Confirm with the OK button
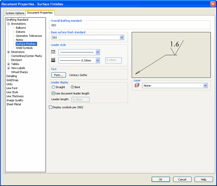This screenshot has height=186, width=217. tap(161, 179)
